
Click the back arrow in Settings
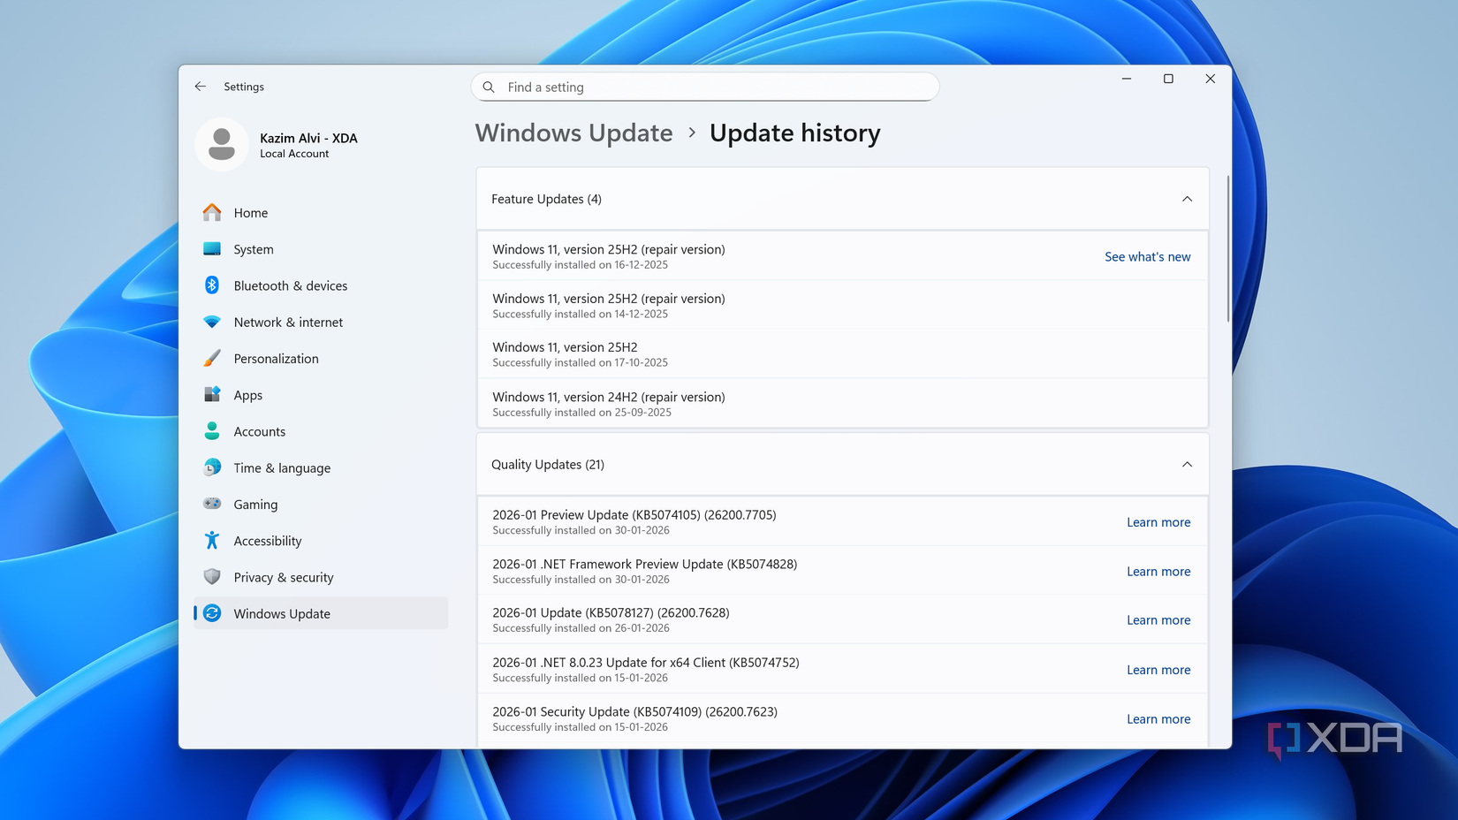coord(200,87)
